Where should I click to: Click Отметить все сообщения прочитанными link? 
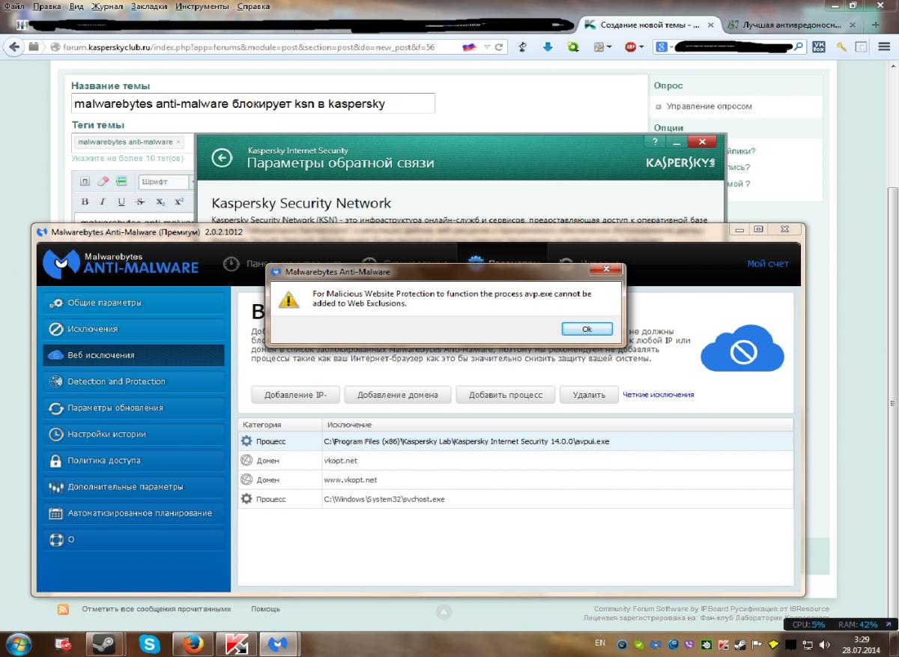tap(157, 609)
